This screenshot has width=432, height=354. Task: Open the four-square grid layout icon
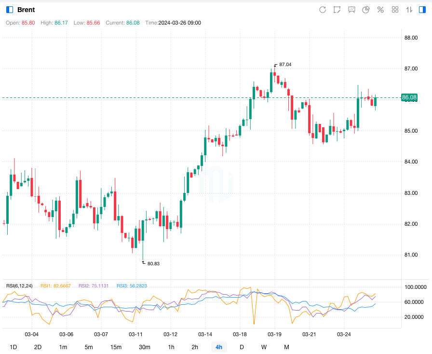pos(395,10)
